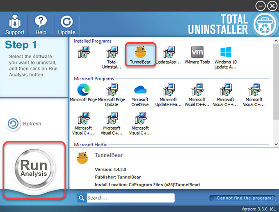
Task: Select Microsoft Edge Update program
Action: [112, 95]
